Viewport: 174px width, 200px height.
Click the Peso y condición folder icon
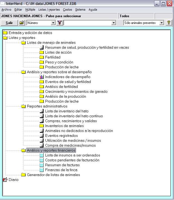tap(42, 62)
